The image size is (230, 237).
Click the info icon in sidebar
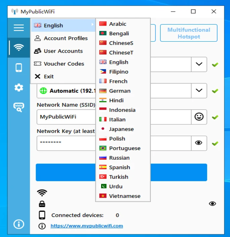(x=19, y=224)
